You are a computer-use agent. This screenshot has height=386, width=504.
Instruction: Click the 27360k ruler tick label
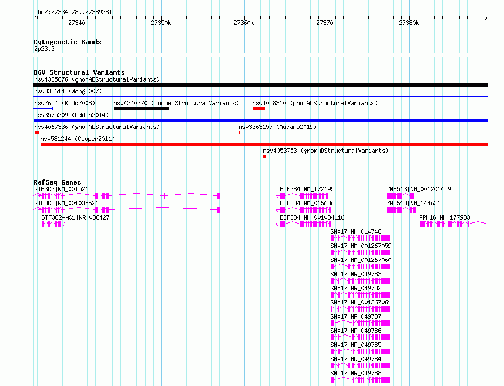pos(244,23)
